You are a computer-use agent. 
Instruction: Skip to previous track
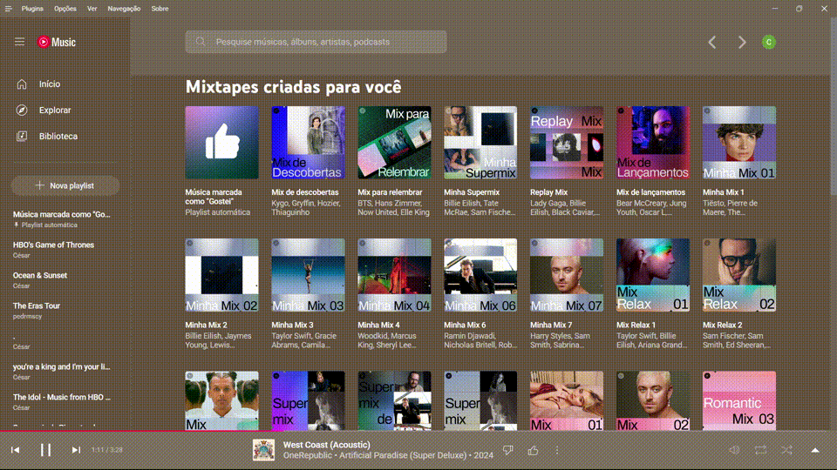[x=16, y=450]
